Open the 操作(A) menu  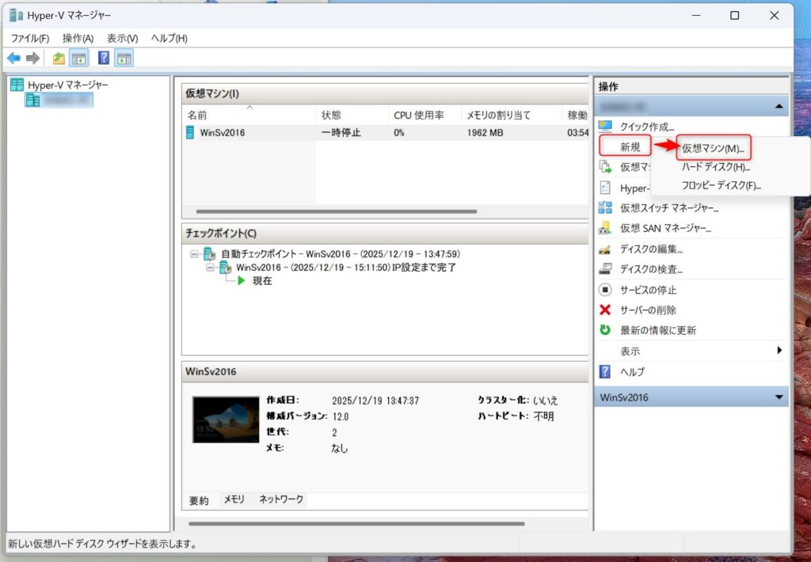(x=78, y=38)
